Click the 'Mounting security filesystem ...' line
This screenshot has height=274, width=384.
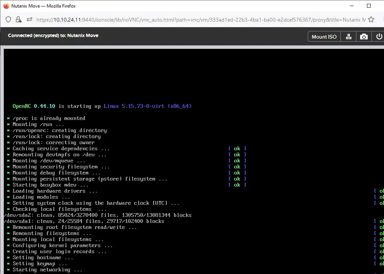(x=61, y=167)
